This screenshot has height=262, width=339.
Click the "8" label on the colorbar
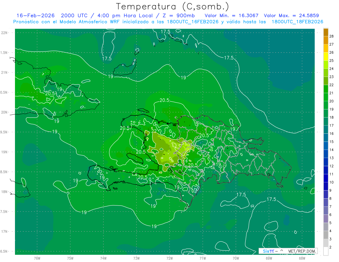pyautogui.click(x=331, y=198)
